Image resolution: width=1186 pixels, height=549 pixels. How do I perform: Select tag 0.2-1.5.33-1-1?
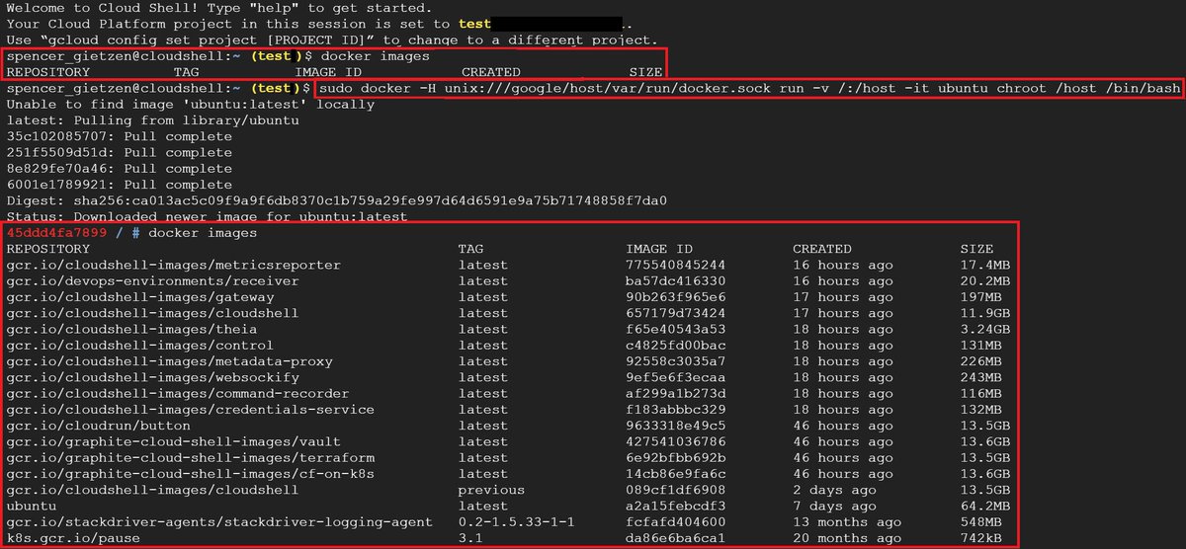[x=517, y=521]
